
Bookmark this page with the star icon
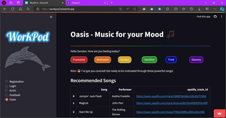point(135,9)
